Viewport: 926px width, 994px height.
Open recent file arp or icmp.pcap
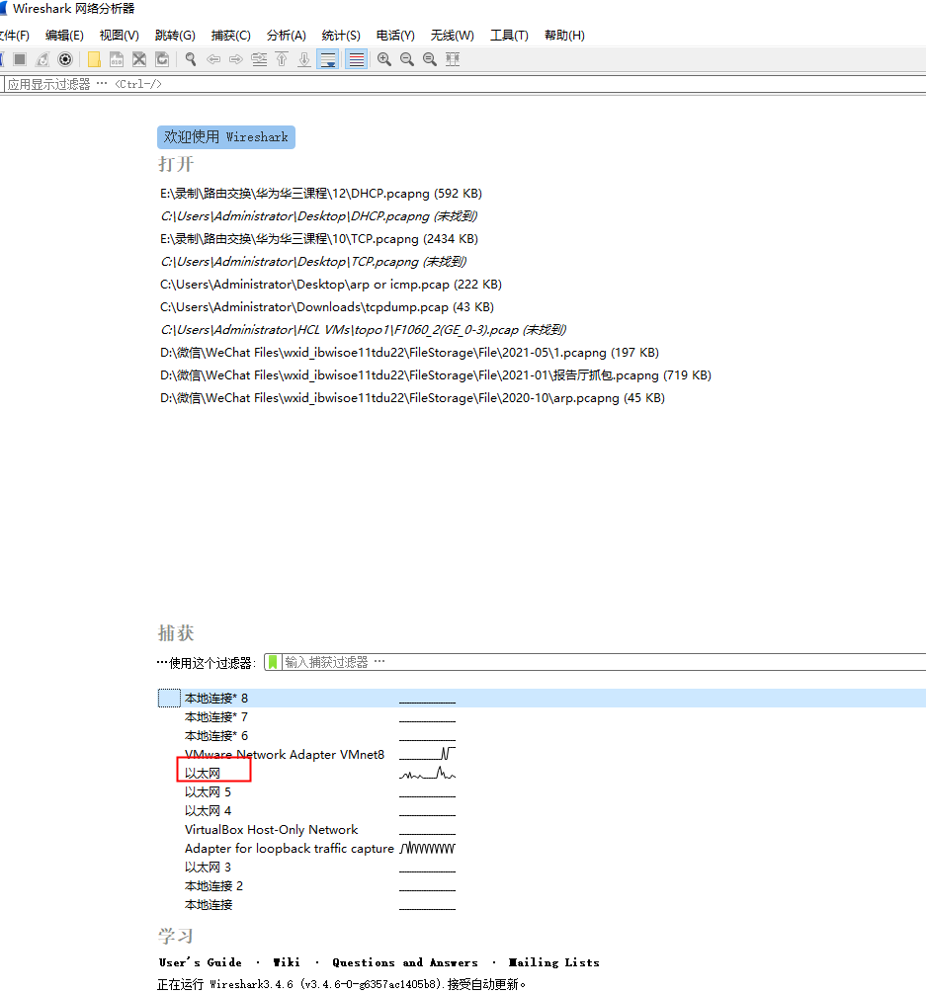331,285
